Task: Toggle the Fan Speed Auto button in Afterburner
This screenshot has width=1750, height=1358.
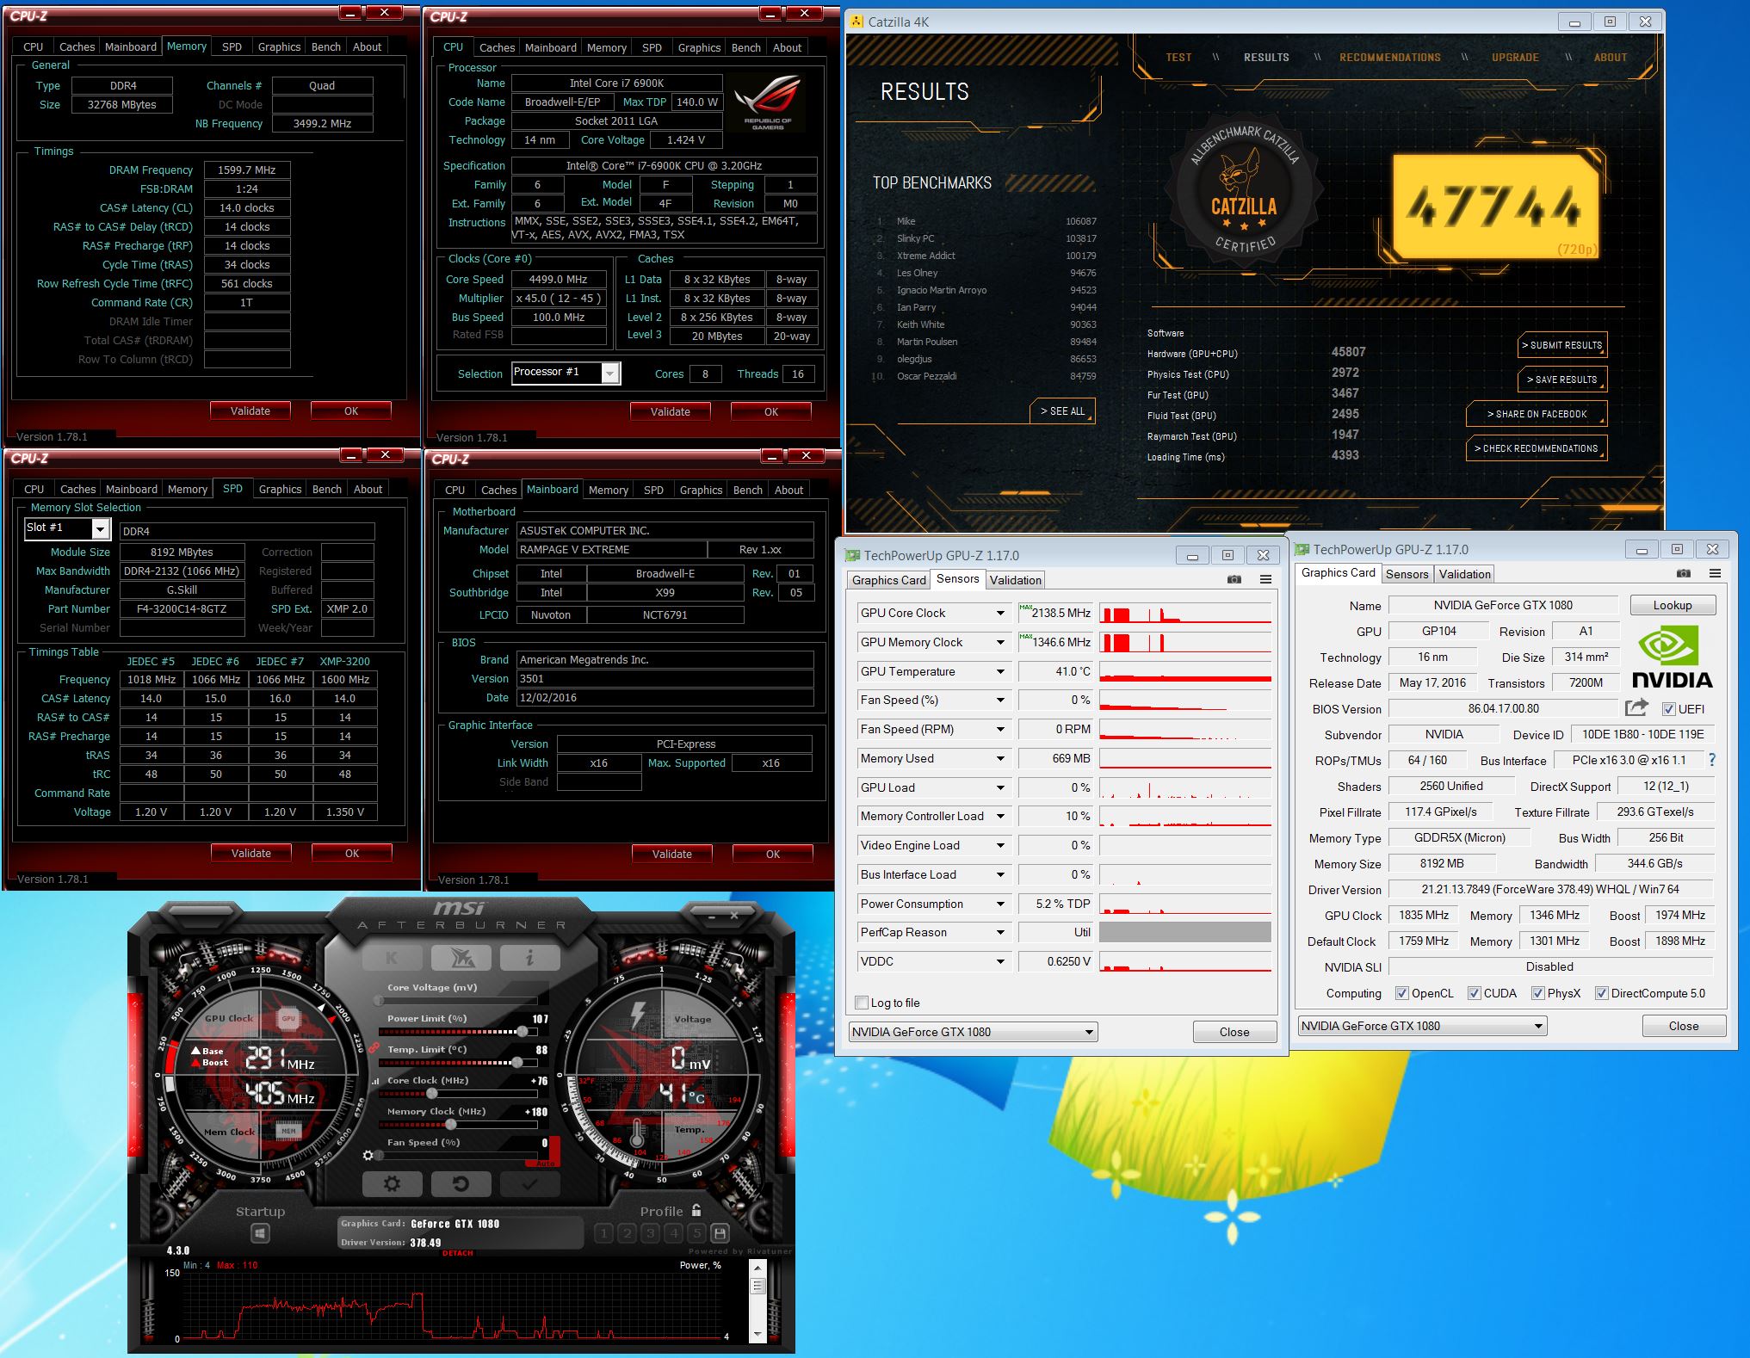Action: (x=545, y=1164)
